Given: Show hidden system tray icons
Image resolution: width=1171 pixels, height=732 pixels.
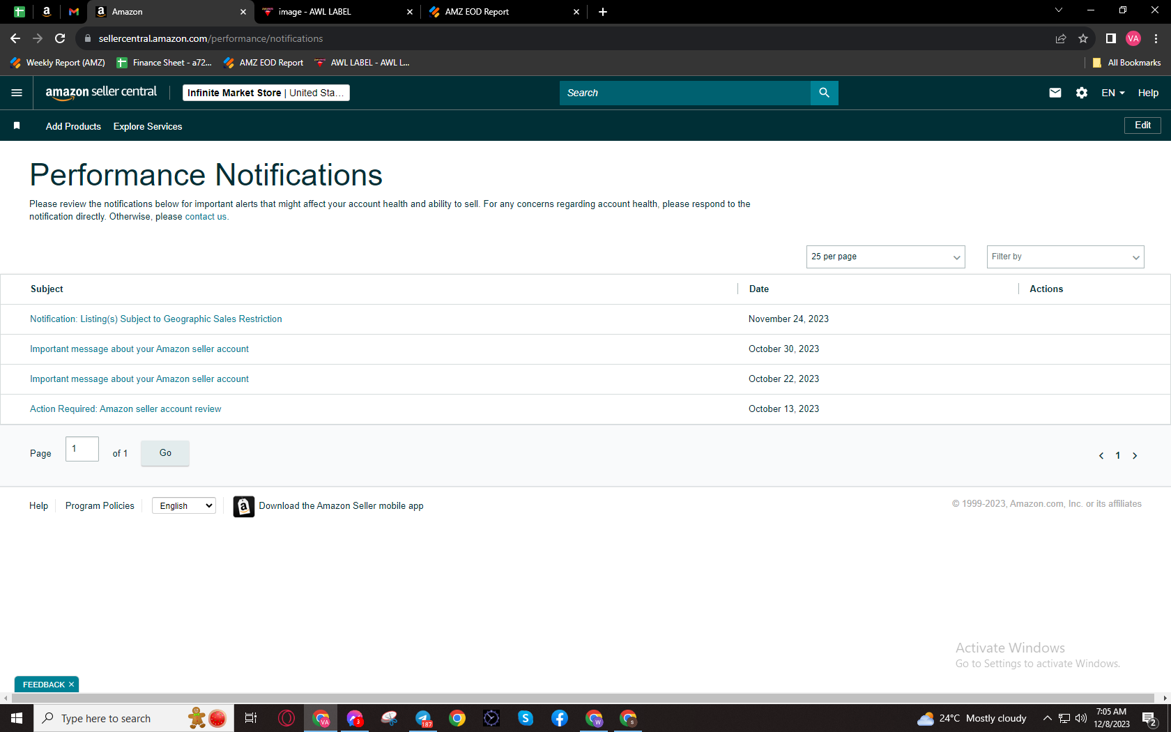Looking at the screenshot, I should [1047, 718].
